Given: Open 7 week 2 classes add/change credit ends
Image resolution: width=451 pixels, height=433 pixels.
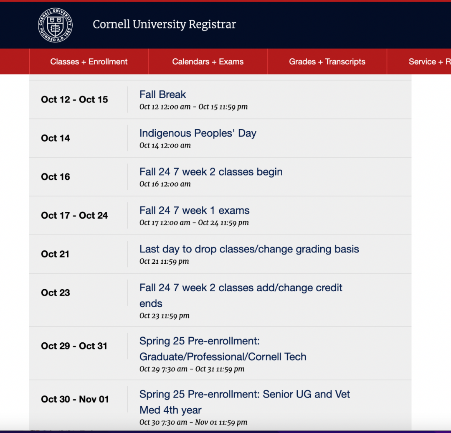Looking at the screenshot, I should click(241, 295).
